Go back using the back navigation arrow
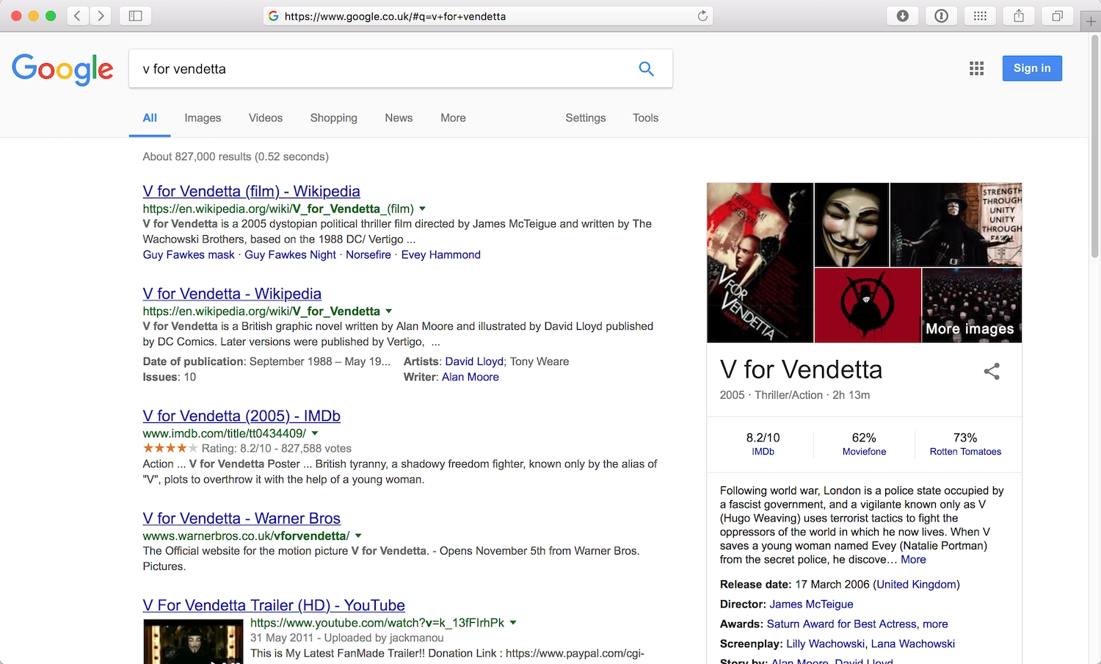 77,15
